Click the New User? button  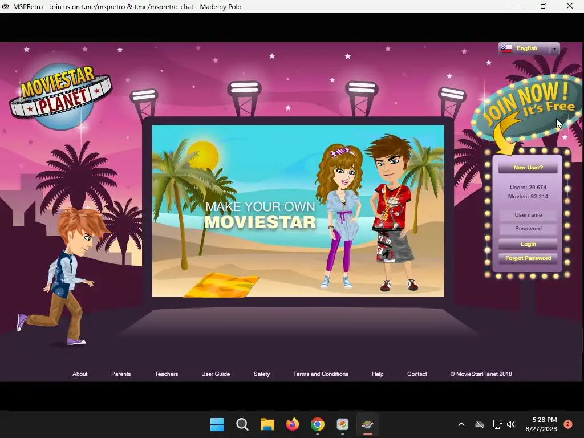(x=528, y=168)
